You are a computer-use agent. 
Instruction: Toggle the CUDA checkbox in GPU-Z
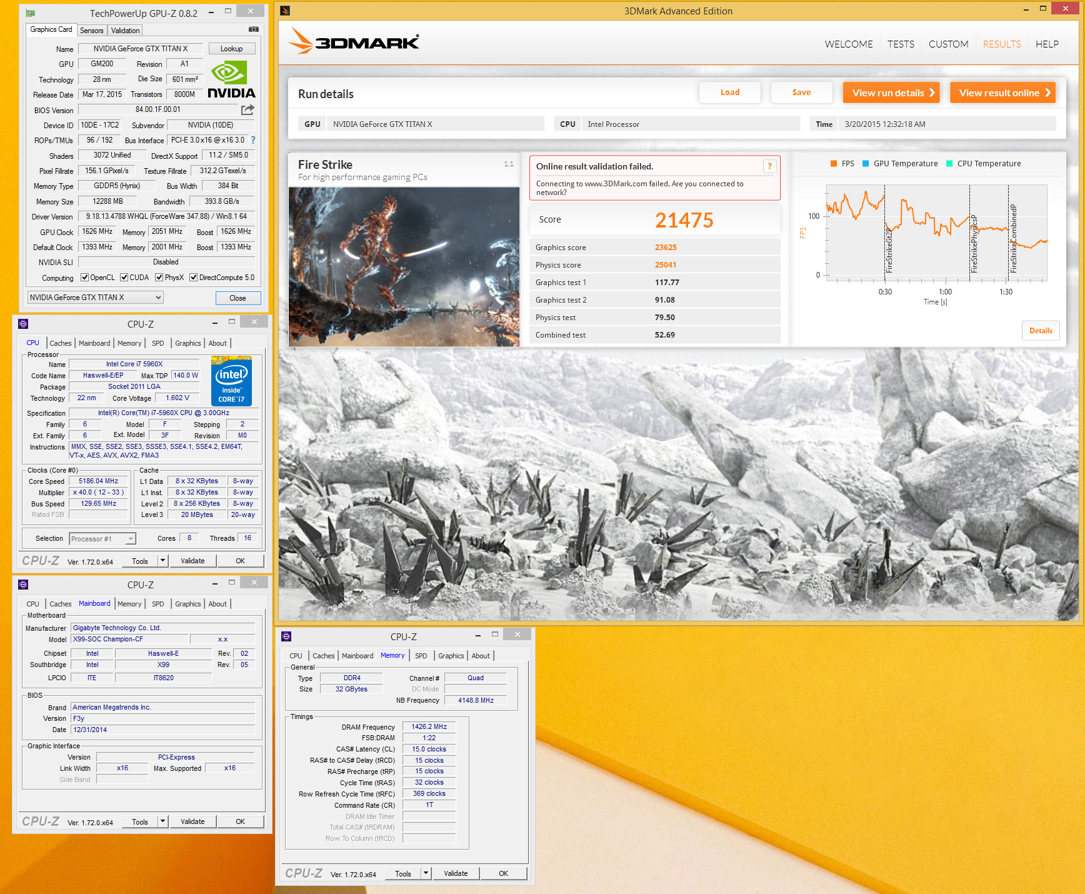124,278
